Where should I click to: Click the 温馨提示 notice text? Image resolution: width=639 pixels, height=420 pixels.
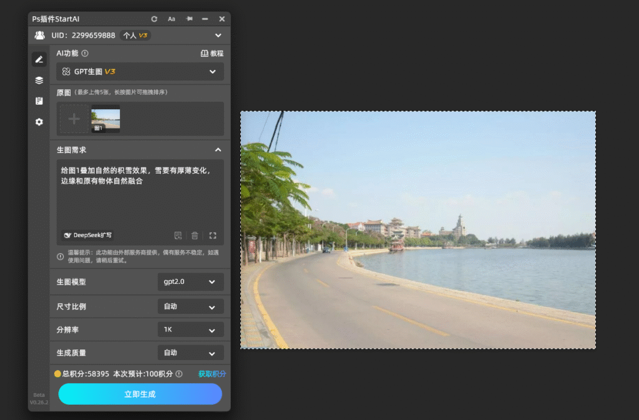coord(143,256)
